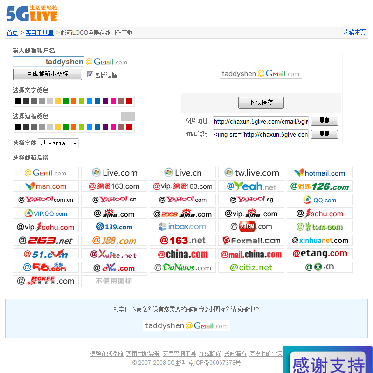Choose the inbox.com suffix logo

183,227
